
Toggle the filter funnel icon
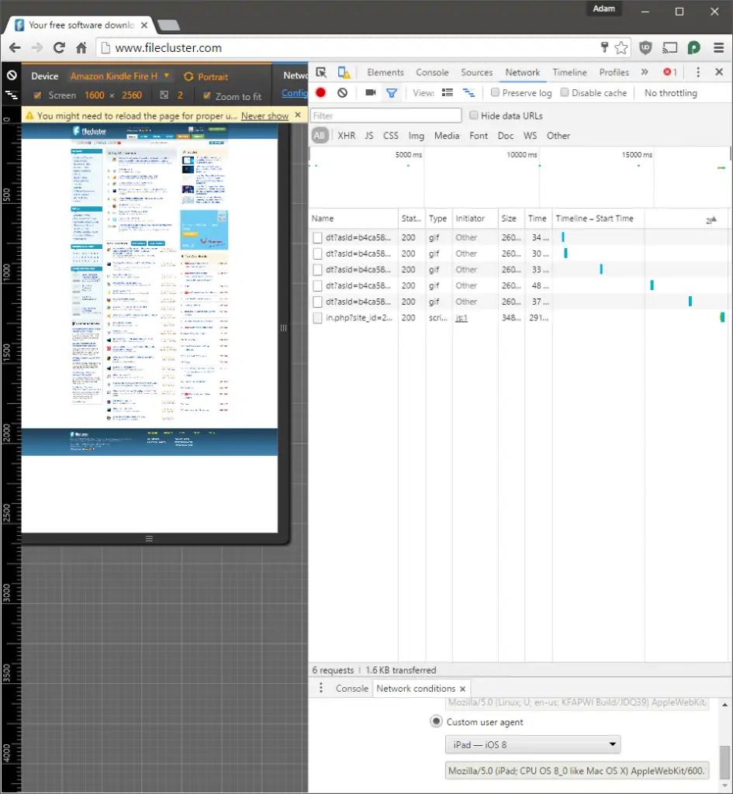point(392,93)
